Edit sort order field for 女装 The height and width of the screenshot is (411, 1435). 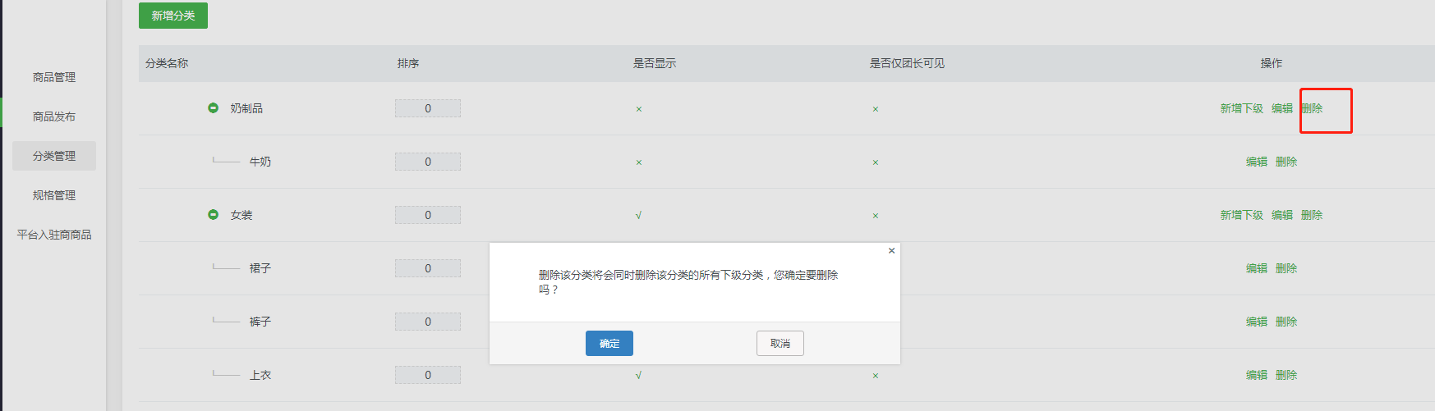click(428, 215)
